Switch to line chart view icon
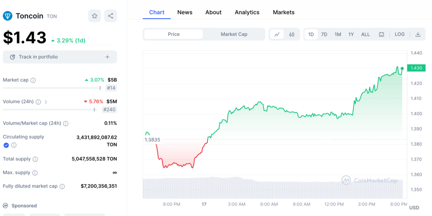This screenshot has height=216, width=432. click(x=277, y=34)
